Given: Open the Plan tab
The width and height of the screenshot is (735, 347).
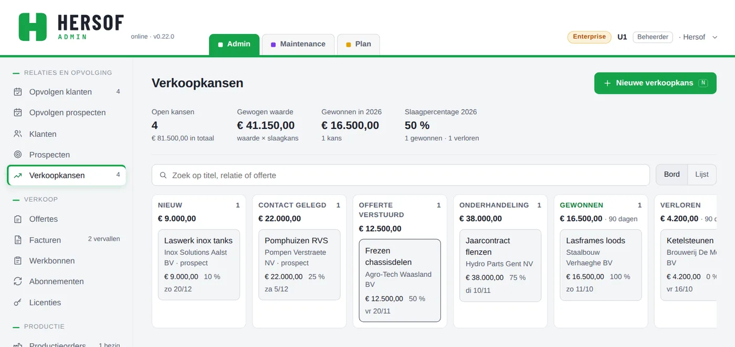Looking at the screenshot, I should pos(359,44).
